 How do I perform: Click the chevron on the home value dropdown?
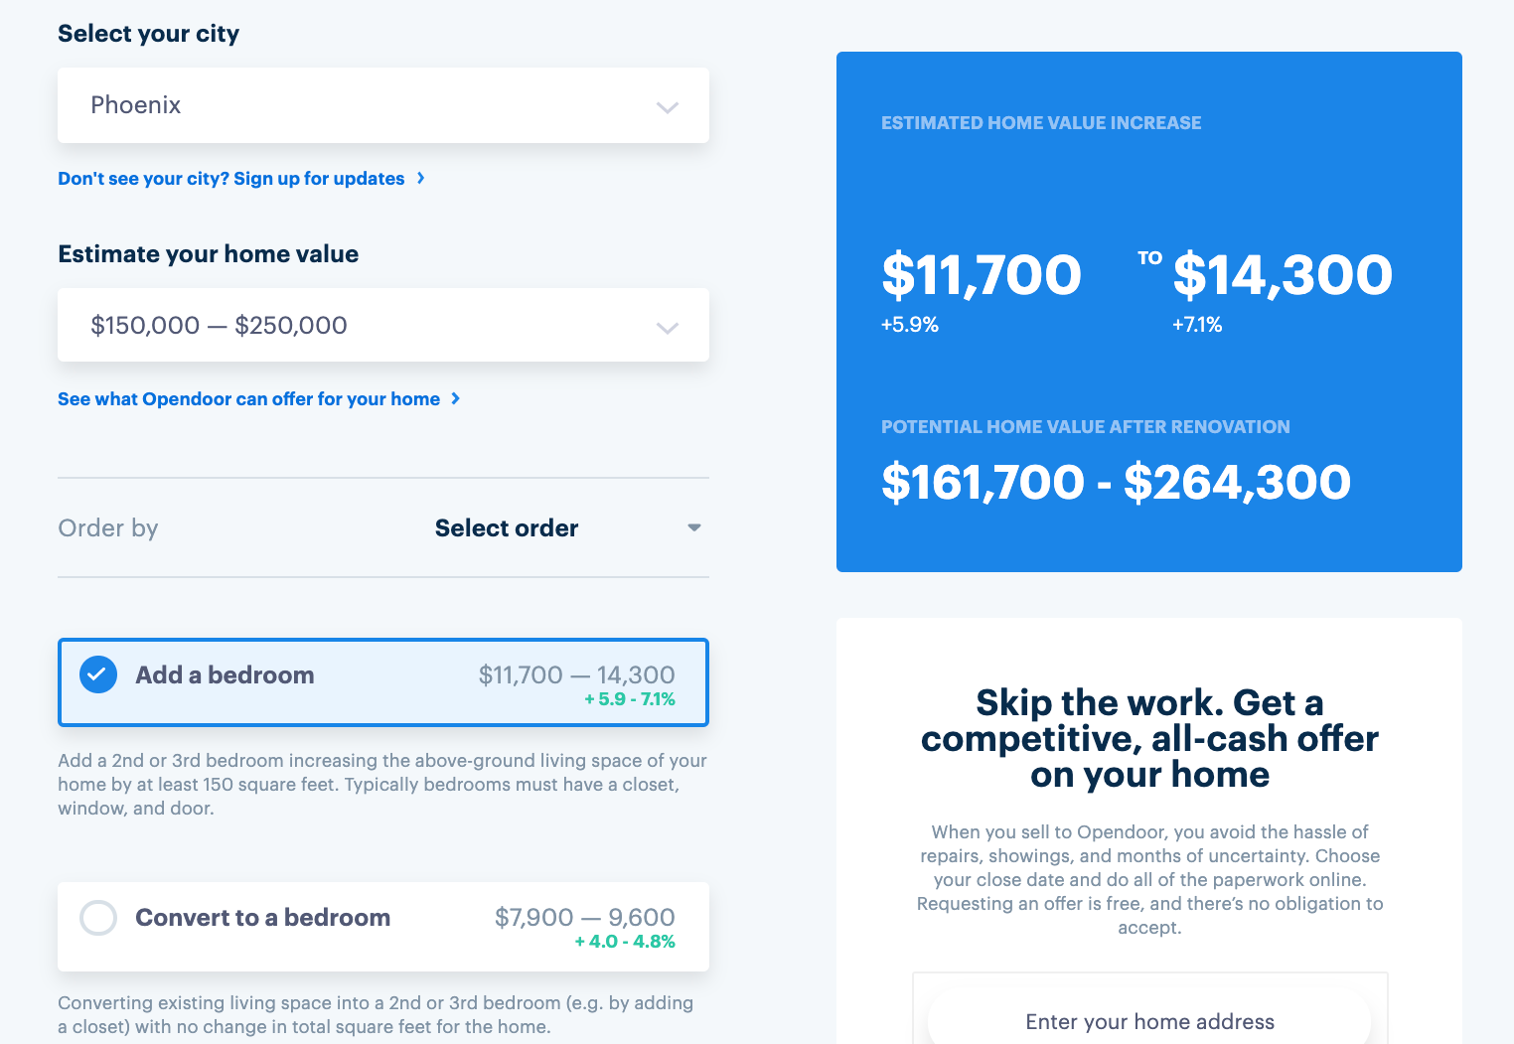click(x=667, y=326)
